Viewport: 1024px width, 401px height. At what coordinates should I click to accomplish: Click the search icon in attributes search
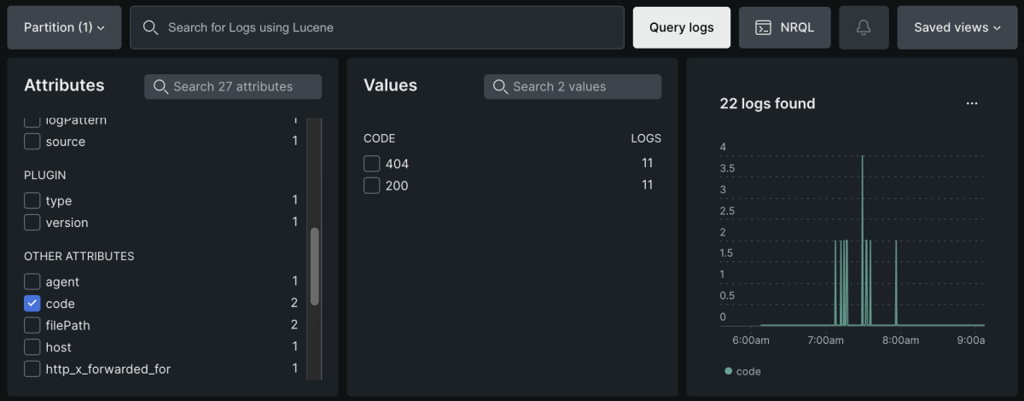point(160,86)
